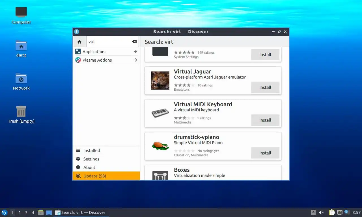Screen dimensions: 362x217
Task: Click 'Virtualization made simple' description
Action: pyautogui.click(x=199, y=175)
